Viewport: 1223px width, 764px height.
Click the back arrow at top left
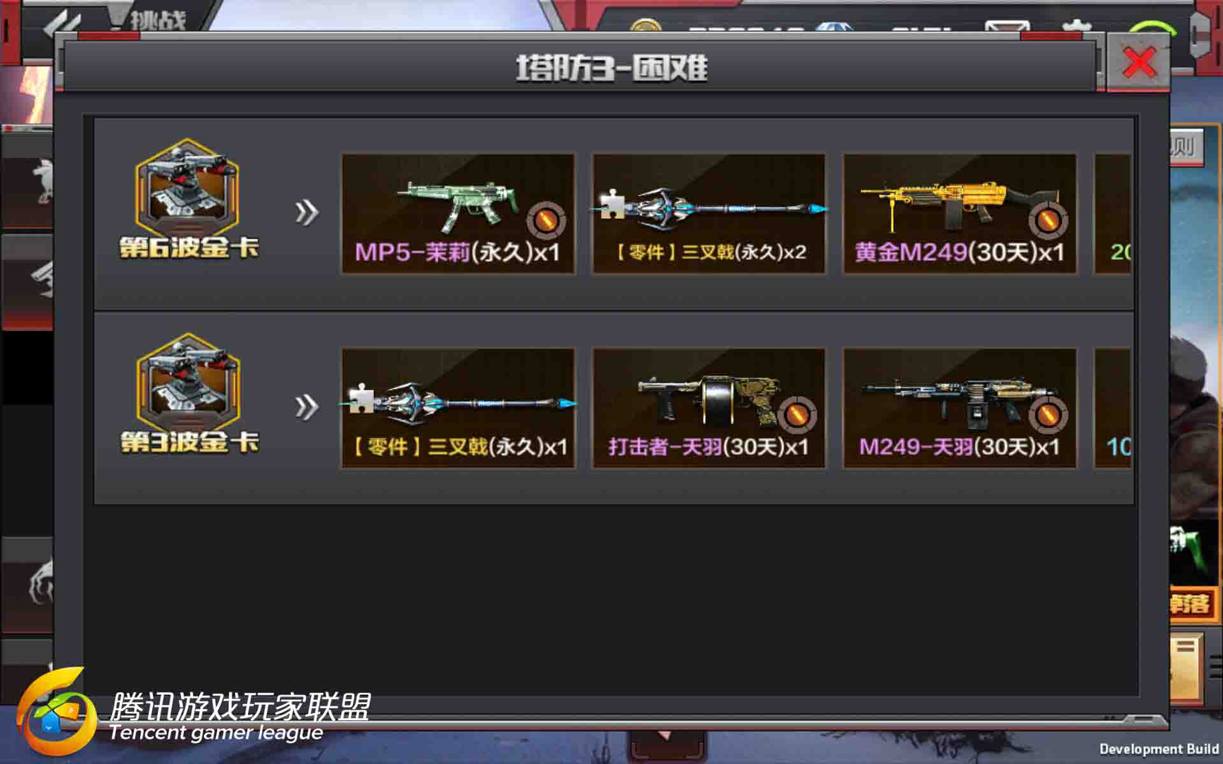point(62,22)
